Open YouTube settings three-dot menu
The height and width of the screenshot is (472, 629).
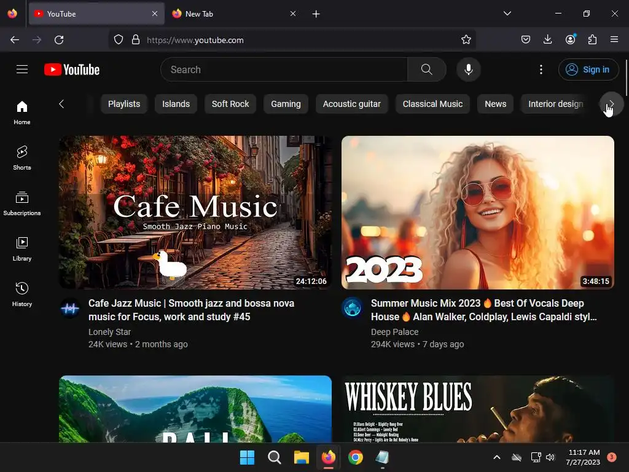point(541,69)
